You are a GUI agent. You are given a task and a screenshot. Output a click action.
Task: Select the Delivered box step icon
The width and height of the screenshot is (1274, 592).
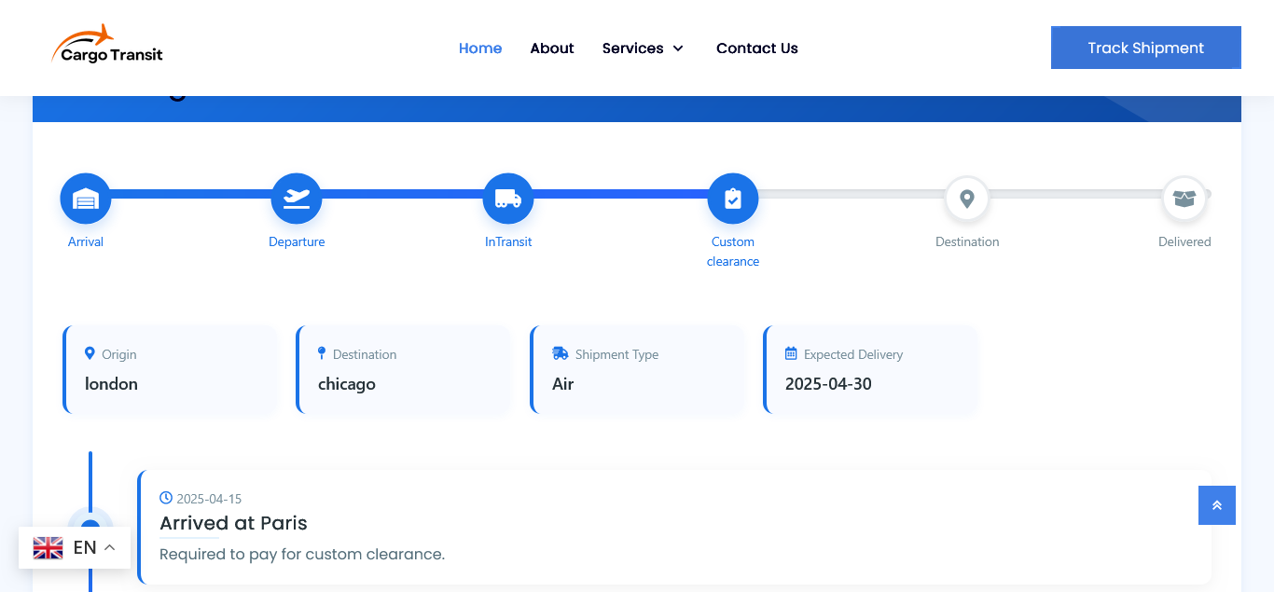pyautogui.click(x=1184, y=199)
